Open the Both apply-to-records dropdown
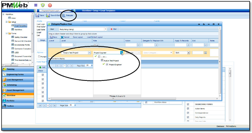The height and width of the screenshot is (133, 252). (x=188, y=53)
